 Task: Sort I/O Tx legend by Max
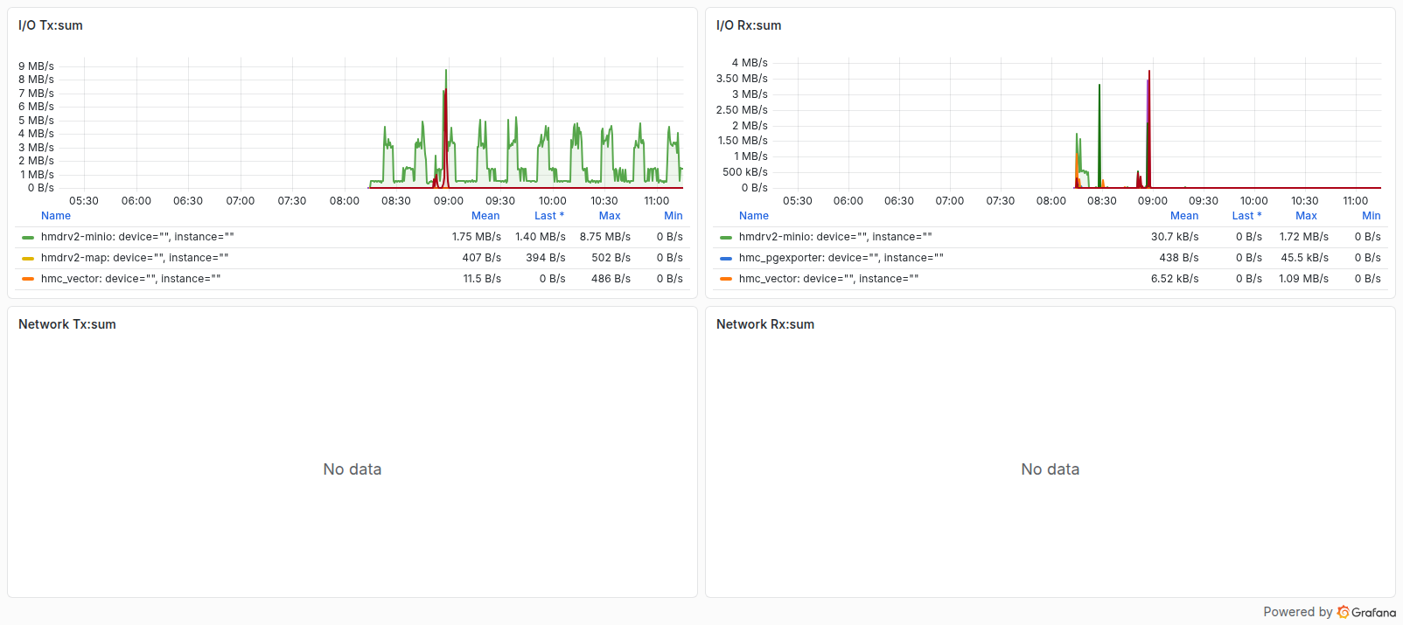[x=610, y=216]
